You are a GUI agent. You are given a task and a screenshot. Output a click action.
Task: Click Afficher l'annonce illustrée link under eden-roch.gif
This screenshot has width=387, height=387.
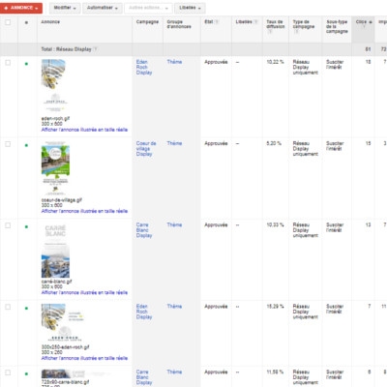tap(84, 130)
